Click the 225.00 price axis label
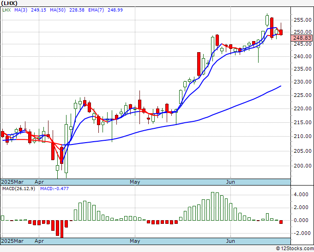This screenshot has width=314, height=252. tap(302, 95)
